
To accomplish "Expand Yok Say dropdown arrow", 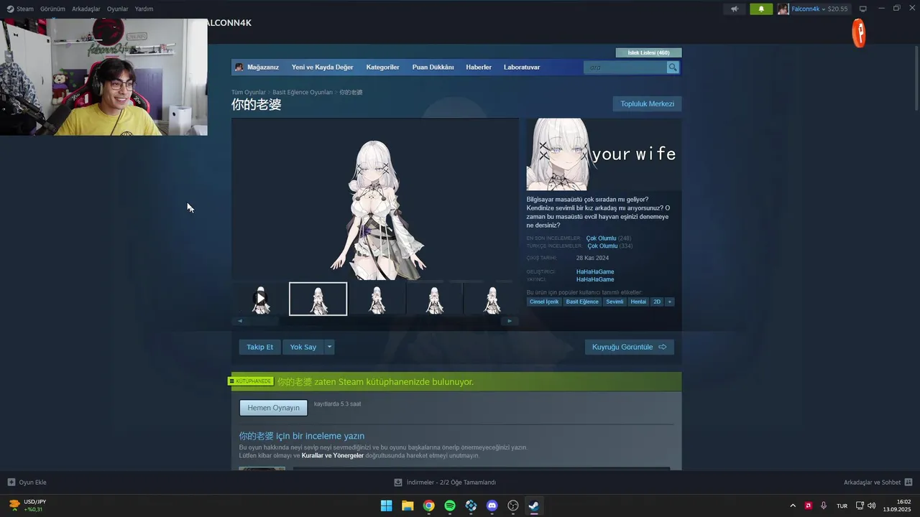I will click(330, 347).
